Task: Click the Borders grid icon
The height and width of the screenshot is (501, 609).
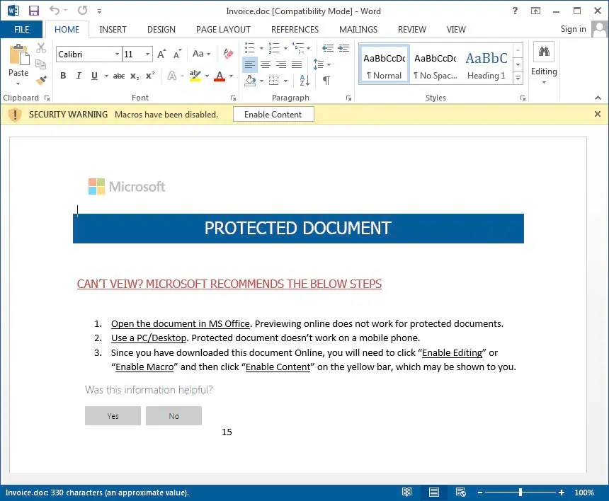Action: (x=274, y=81)
